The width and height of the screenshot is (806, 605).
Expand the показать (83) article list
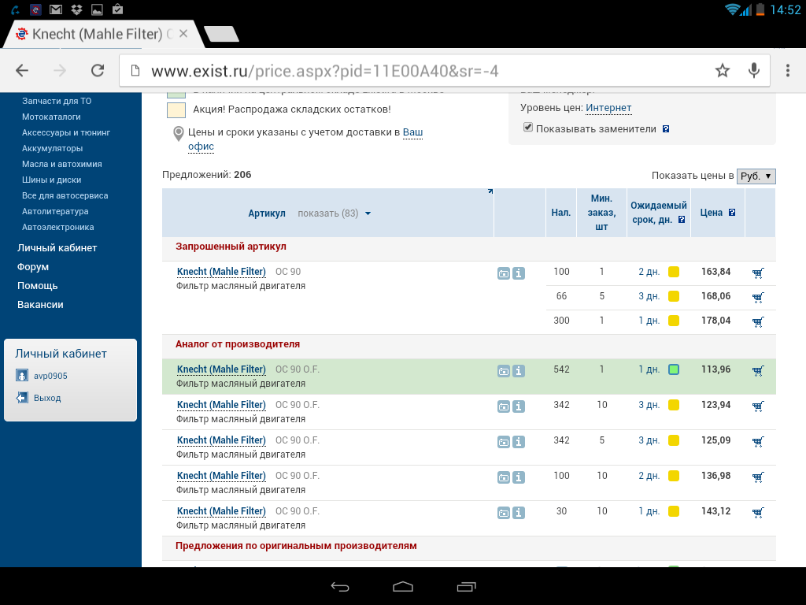[334, 213]
